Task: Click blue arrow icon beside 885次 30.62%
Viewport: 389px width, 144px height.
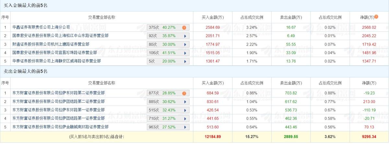Action: (185, 102)
